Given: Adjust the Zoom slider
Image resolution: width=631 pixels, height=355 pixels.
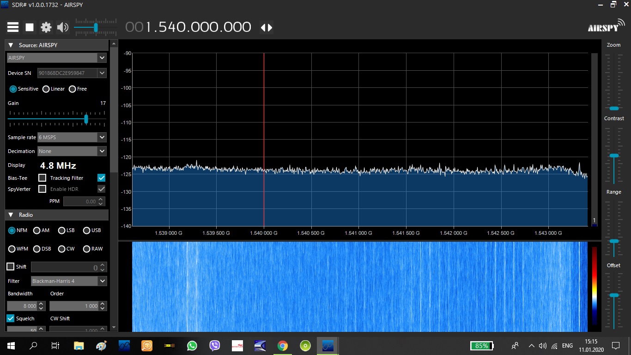Looking at the screenshot, I should click(x=614, y=108).
